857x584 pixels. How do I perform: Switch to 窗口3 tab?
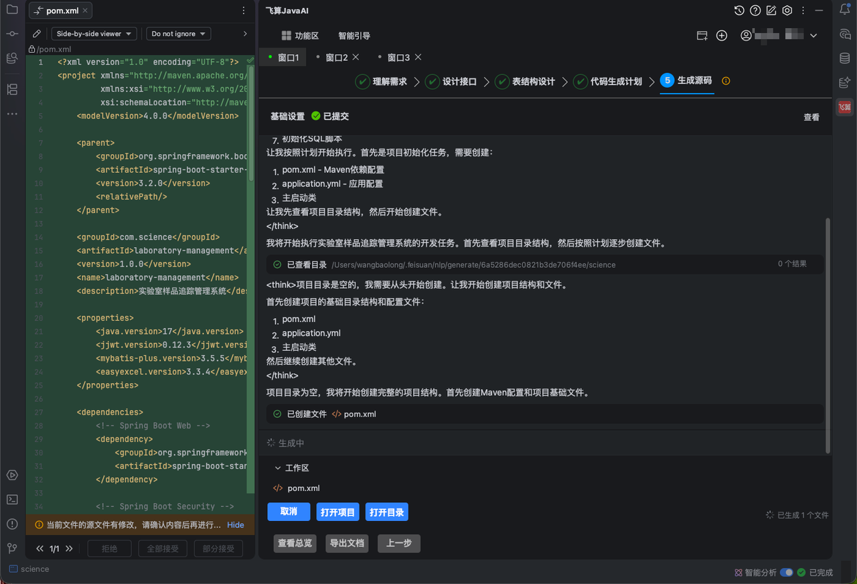click(398, 58)
